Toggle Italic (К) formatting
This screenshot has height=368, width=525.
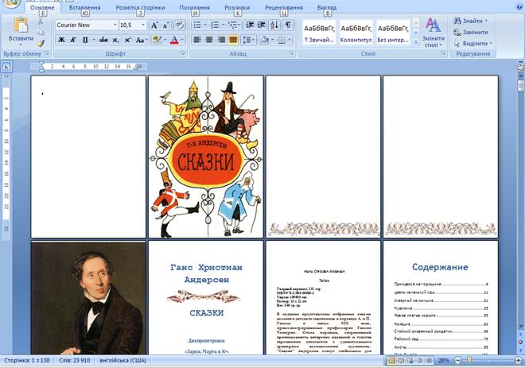[x=72, y=40]
